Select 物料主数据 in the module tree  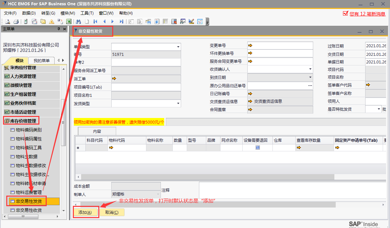tap(26, 157)
